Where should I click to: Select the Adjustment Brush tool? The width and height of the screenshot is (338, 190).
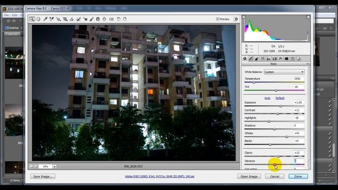pos(91,19)
